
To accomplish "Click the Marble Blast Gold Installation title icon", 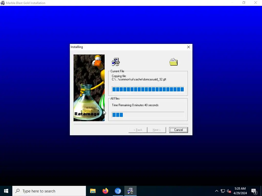I will (x=3, y=3).
